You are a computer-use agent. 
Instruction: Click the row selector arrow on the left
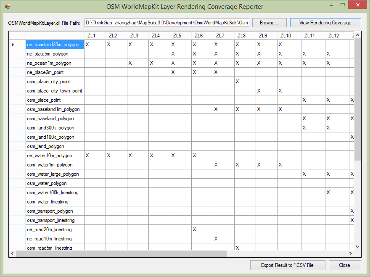(x=13, y=45)
